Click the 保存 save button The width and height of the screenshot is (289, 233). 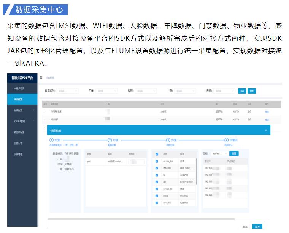257,227
